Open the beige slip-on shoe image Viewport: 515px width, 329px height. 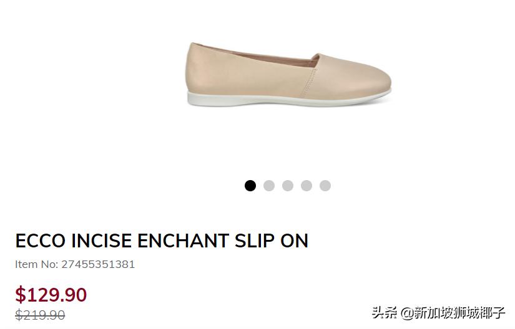(288, 74)
